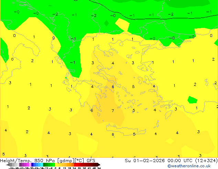Click the temperature value 7 on the map
Screen dimensions: 218x169
113,111
